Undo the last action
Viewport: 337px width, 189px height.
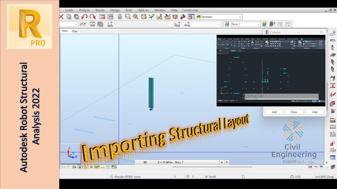(85, 17)
